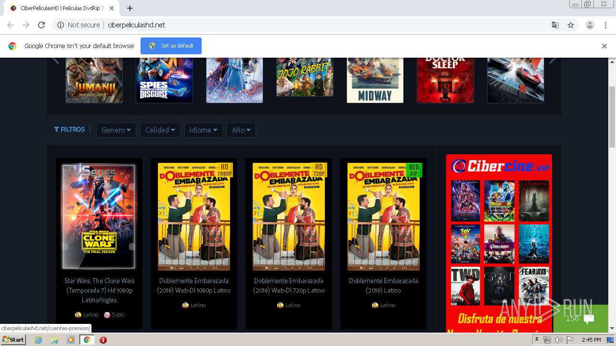Open Doblemente Embarazada DVD Rip poster
This screenshot has height=346, width=616.
pyautogui.click(x=383, y=216)
